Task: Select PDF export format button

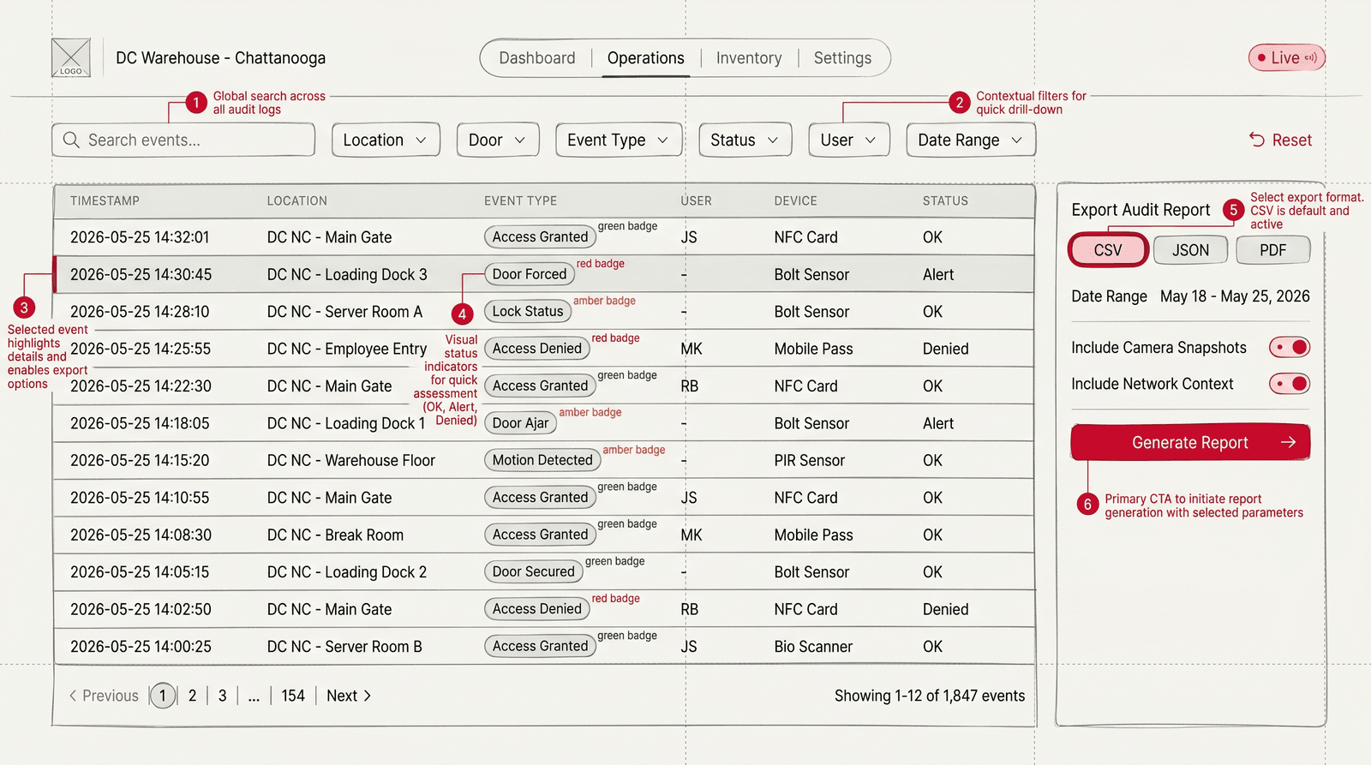Action: click(x=1273, y=250)
